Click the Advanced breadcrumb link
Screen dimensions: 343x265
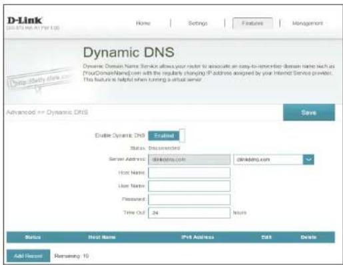pos(21,113)
